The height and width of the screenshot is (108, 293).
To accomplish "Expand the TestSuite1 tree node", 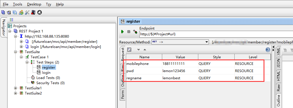I will [16, 88].
